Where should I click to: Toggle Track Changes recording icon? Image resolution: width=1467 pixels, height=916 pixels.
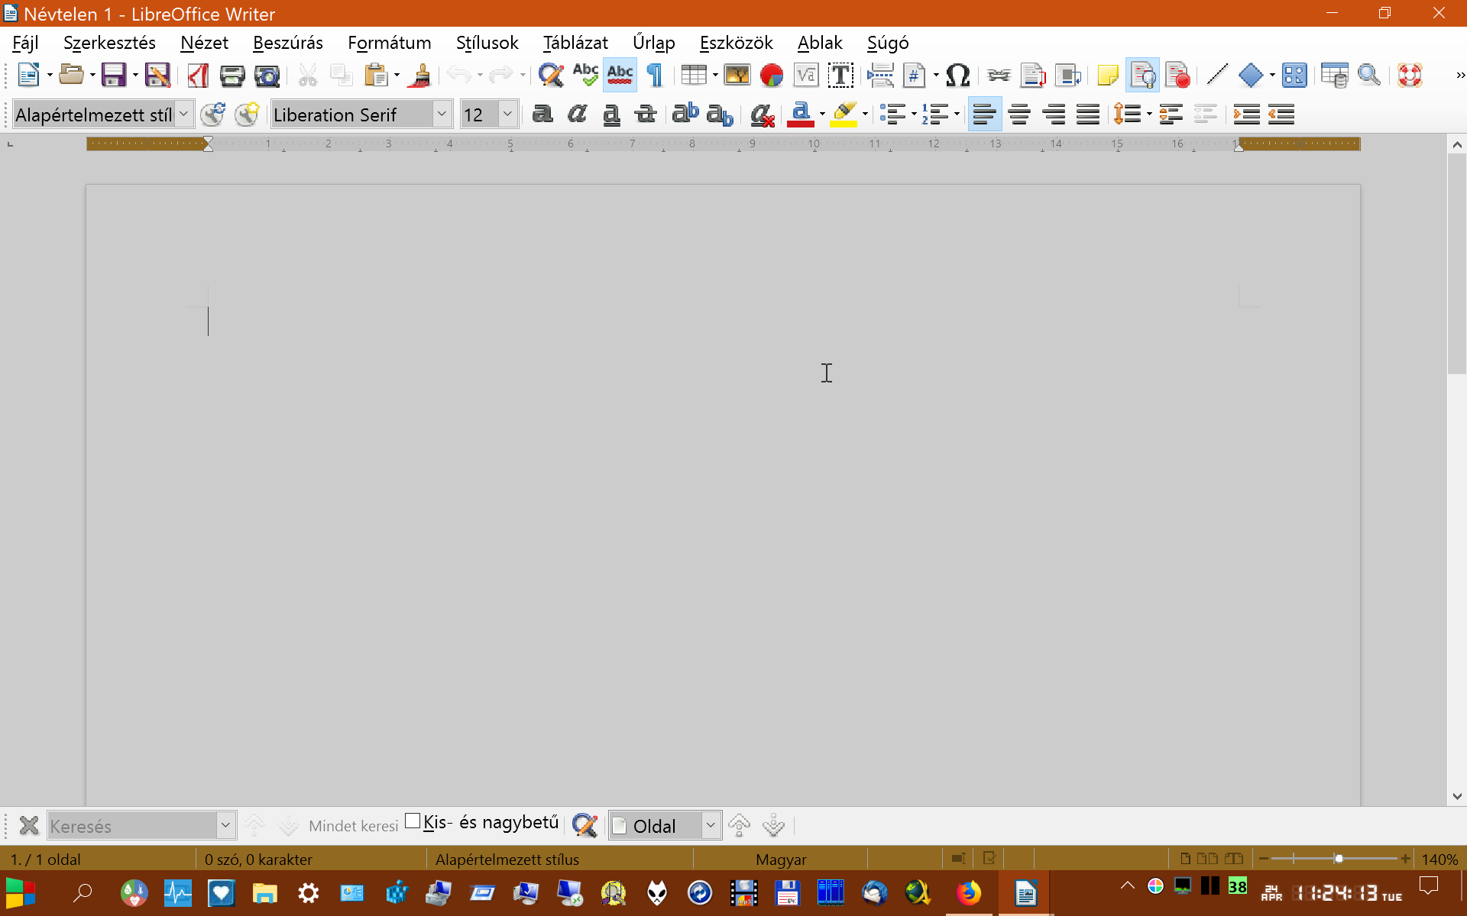click(1177, 75)
